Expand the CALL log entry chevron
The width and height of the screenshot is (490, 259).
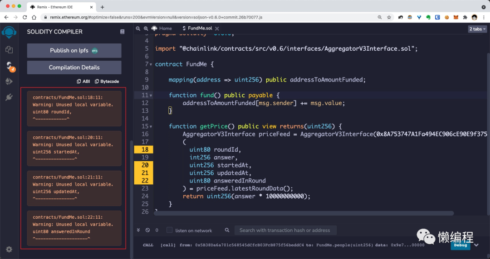[476, 245]
